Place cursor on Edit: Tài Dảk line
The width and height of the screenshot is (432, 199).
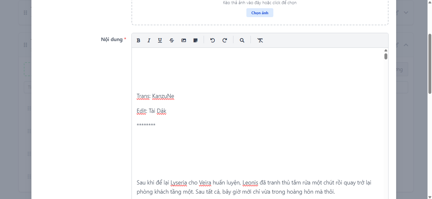[152, 111]
